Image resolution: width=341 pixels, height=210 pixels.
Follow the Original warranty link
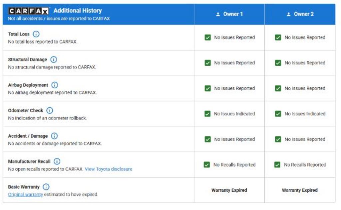[x=25, y=195]
